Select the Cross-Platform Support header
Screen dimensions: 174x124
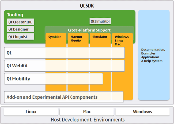(89, 30)
